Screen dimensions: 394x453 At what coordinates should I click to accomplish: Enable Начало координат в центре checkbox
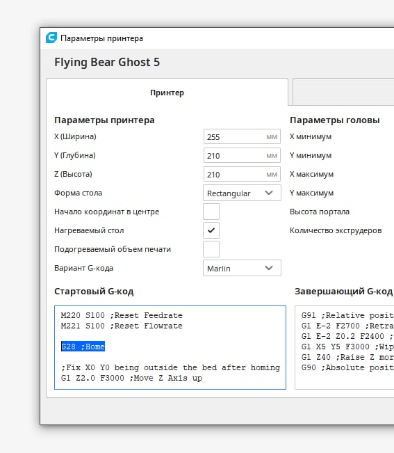[x=211, y=212]
